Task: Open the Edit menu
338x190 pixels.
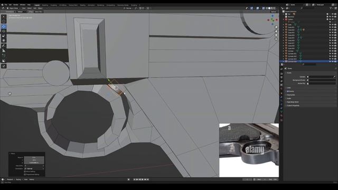Action: coord(10,5)
